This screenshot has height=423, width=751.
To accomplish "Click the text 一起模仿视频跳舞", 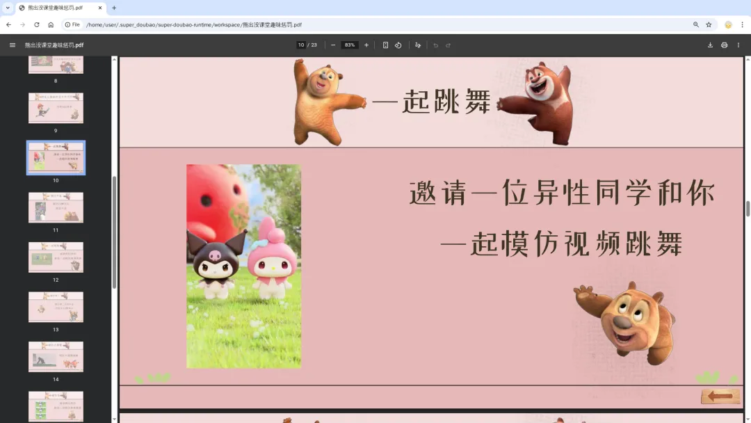I will tap(562, 244).
